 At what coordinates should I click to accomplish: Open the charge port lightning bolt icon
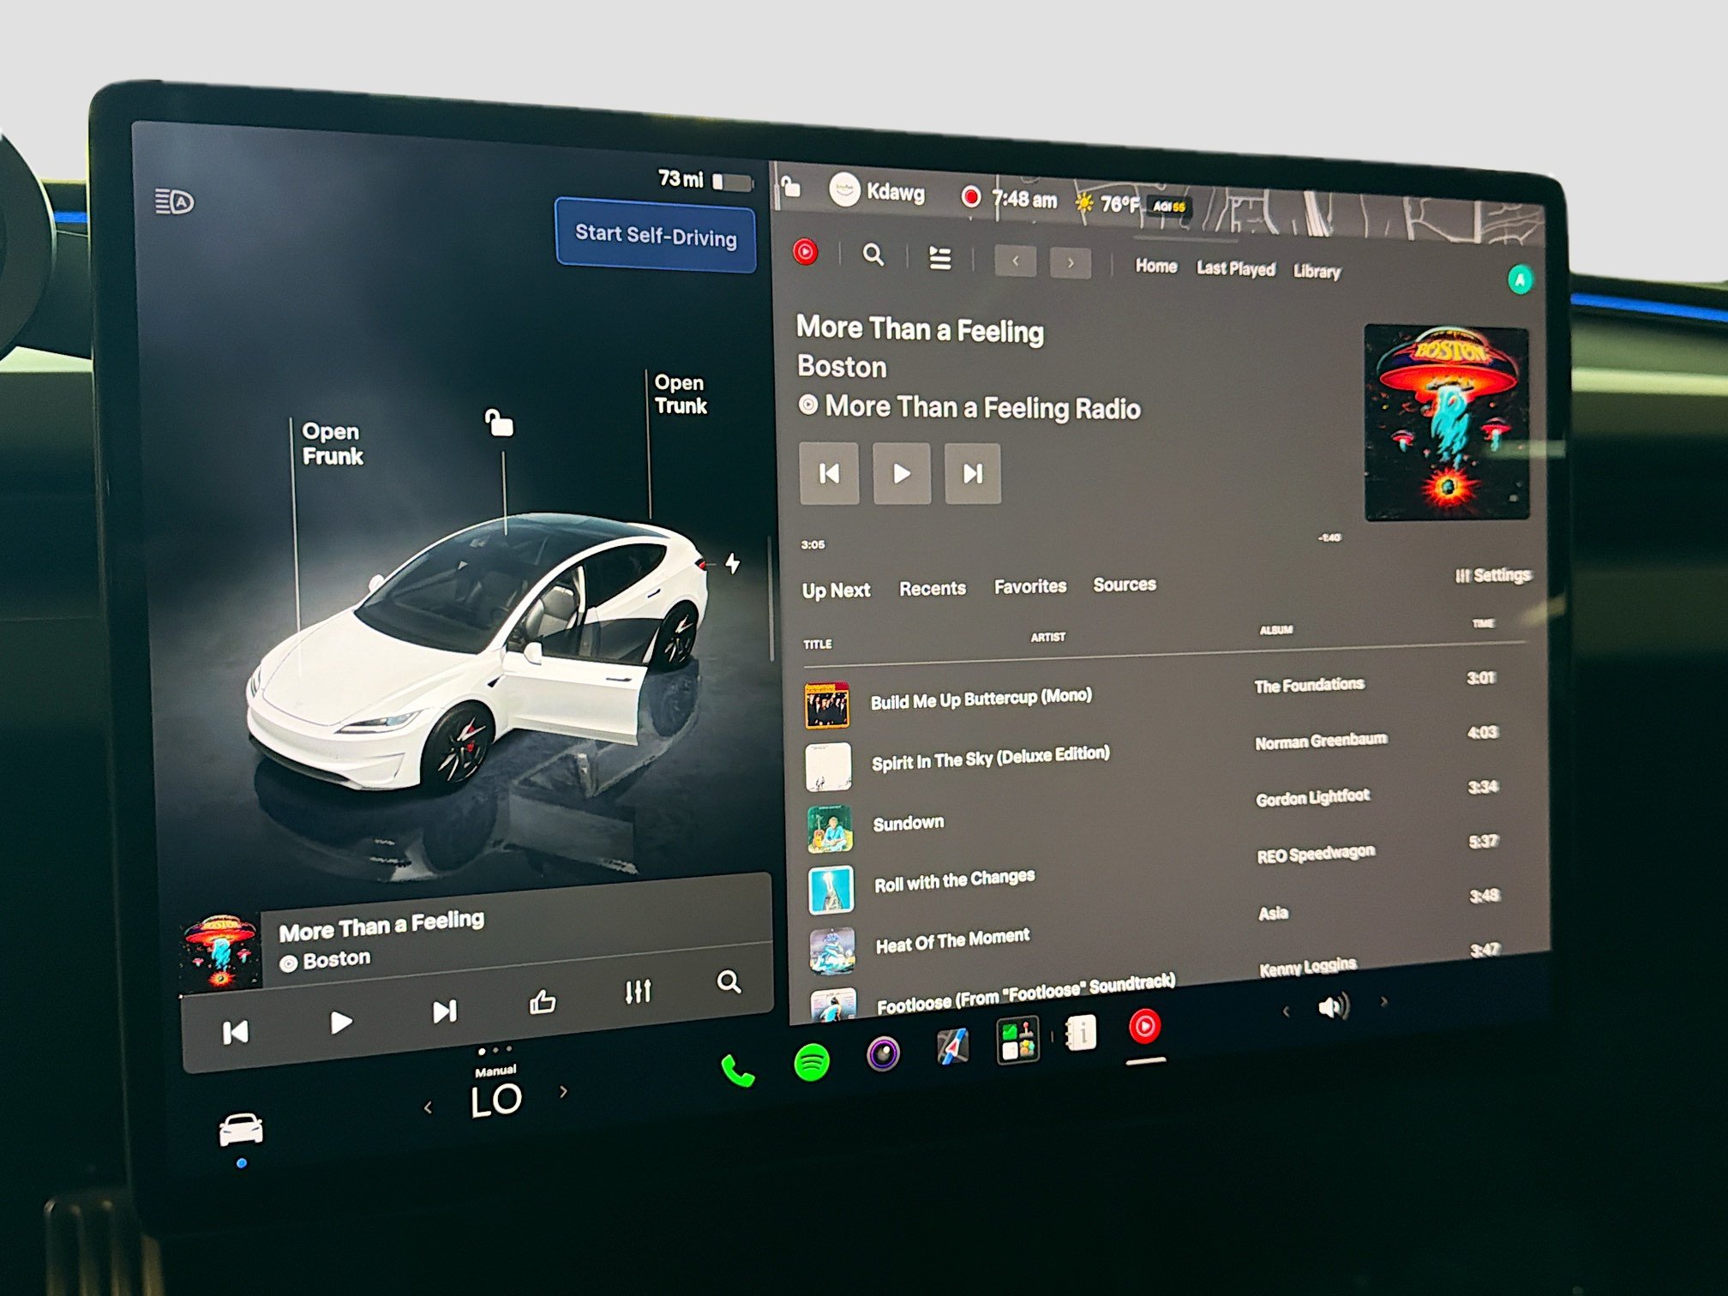732,563
